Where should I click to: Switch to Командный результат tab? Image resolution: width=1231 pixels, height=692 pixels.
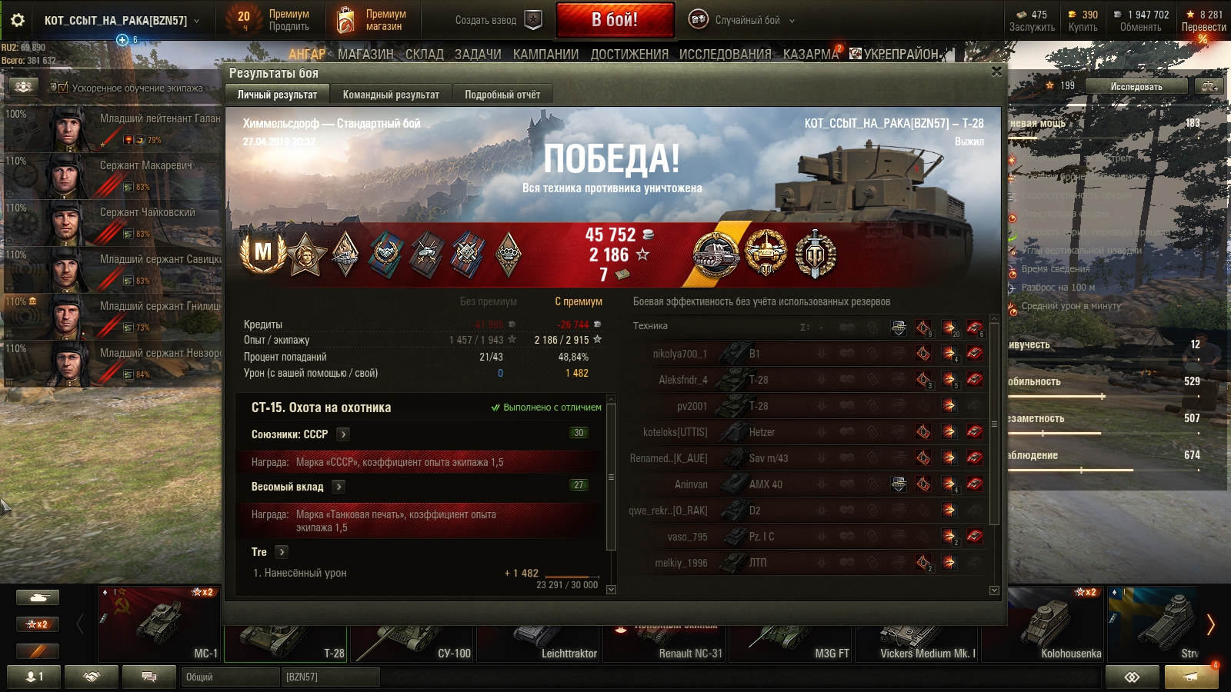(391, 95)
